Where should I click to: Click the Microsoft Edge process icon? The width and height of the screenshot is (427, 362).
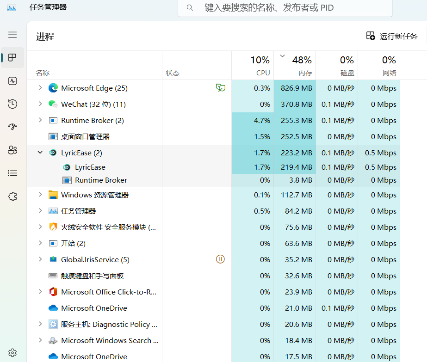[x=53, y=88]
